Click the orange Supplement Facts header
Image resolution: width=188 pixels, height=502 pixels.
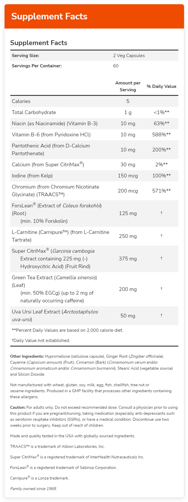pyautogui.click(x=94, y=16)
